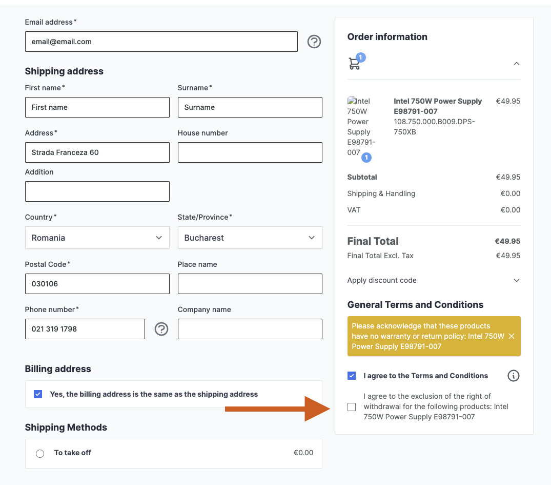The height and width of the screenshot is (485, 551).
Task: Uncheck I agree to Terms and Conditions
Action: click(x=352, y=376)
